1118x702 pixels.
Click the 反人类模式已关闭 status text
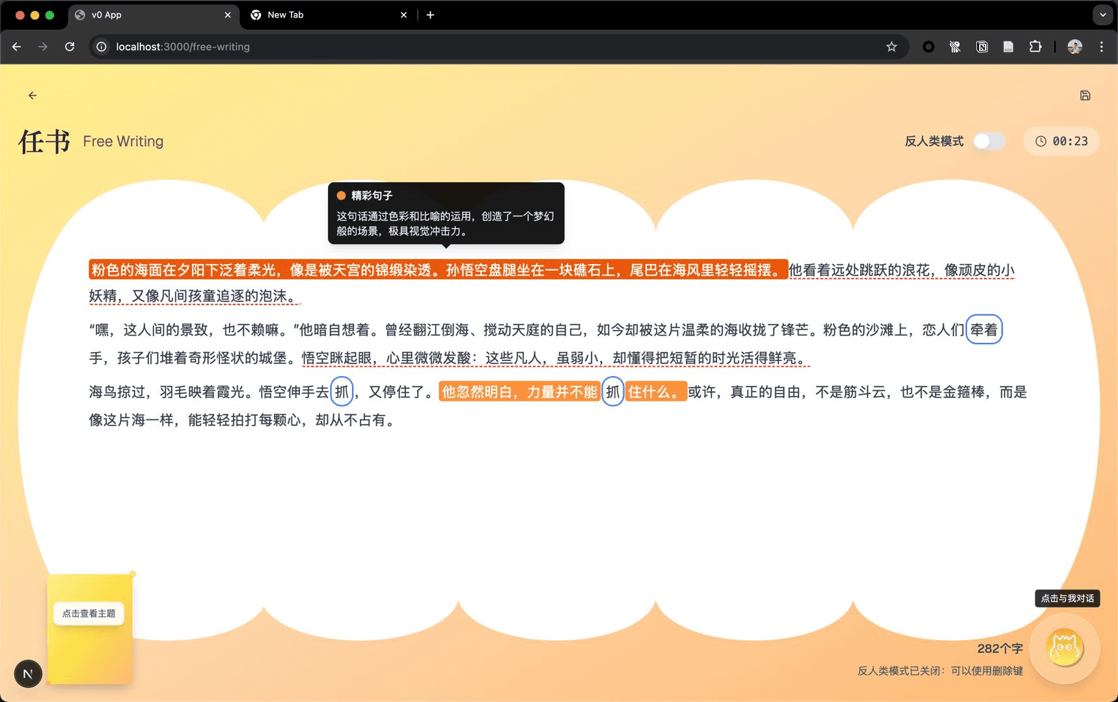tap(940, 671)
